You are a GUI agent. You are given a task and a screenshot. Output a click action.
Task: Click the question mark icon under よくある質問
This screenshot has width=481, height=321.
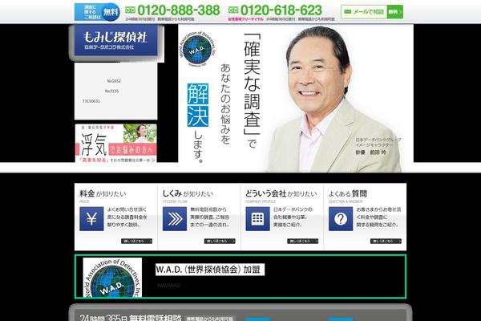click(x=341, y=219)
